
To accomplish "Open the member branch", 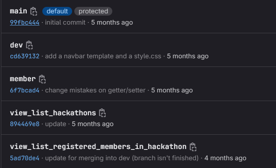I will pos(23,79).
